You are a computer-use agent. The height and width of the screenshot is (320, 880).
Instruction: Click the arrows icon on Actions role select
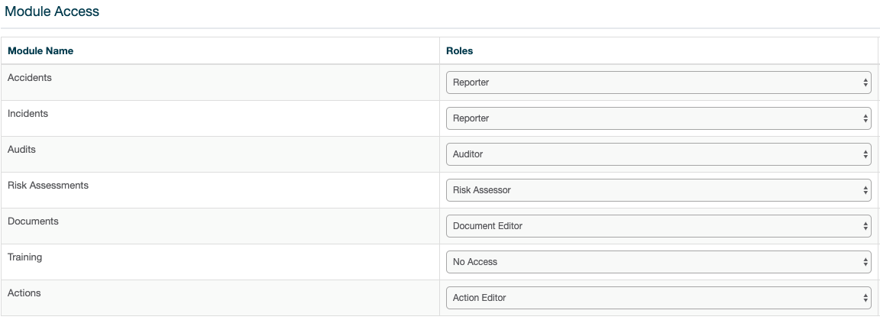point(865,298)
